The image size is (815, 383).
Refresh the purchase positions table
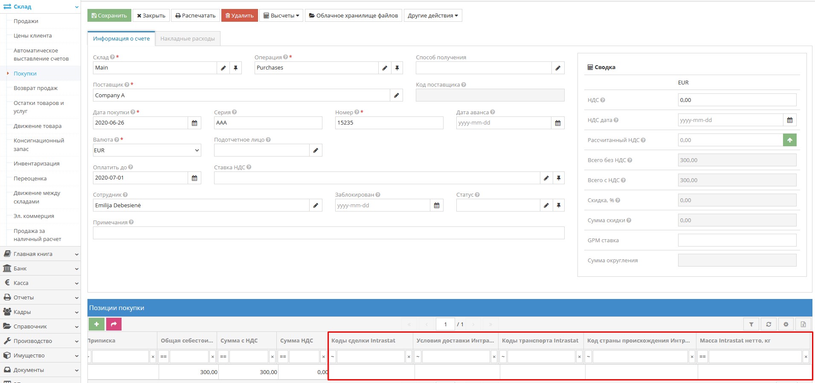(x=769, y=325)
